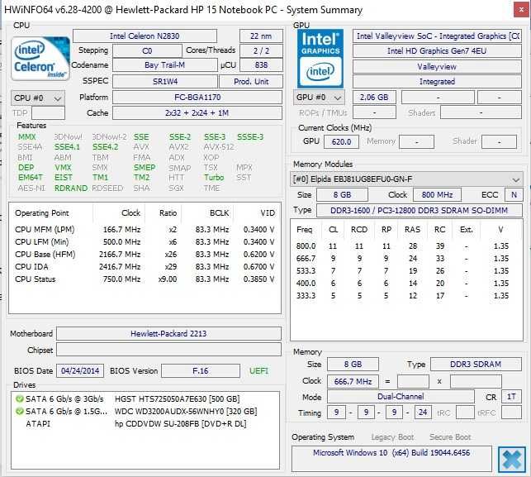This screenshot has height=477, width=531.
Task: Click the BIOS Version F.16 field
Action: coord(201,370)
